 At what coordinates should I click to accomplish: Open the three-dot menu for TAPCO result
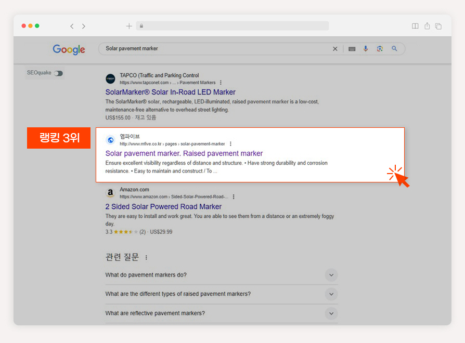point(221,83)
